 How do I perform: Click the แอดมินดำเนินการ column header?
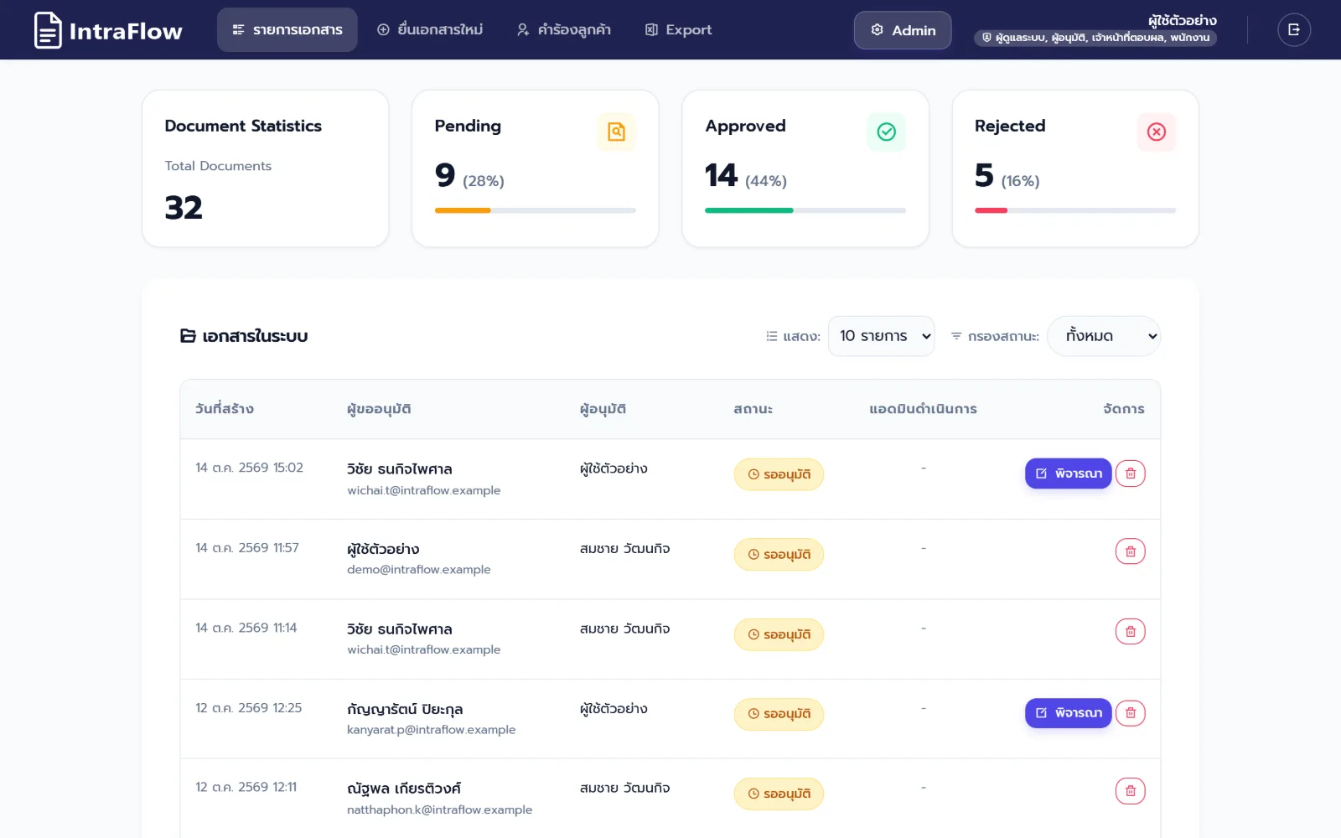pos(923,409)
